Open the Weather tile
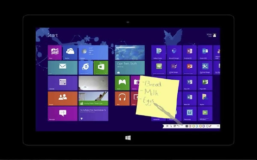 [93, 52]
